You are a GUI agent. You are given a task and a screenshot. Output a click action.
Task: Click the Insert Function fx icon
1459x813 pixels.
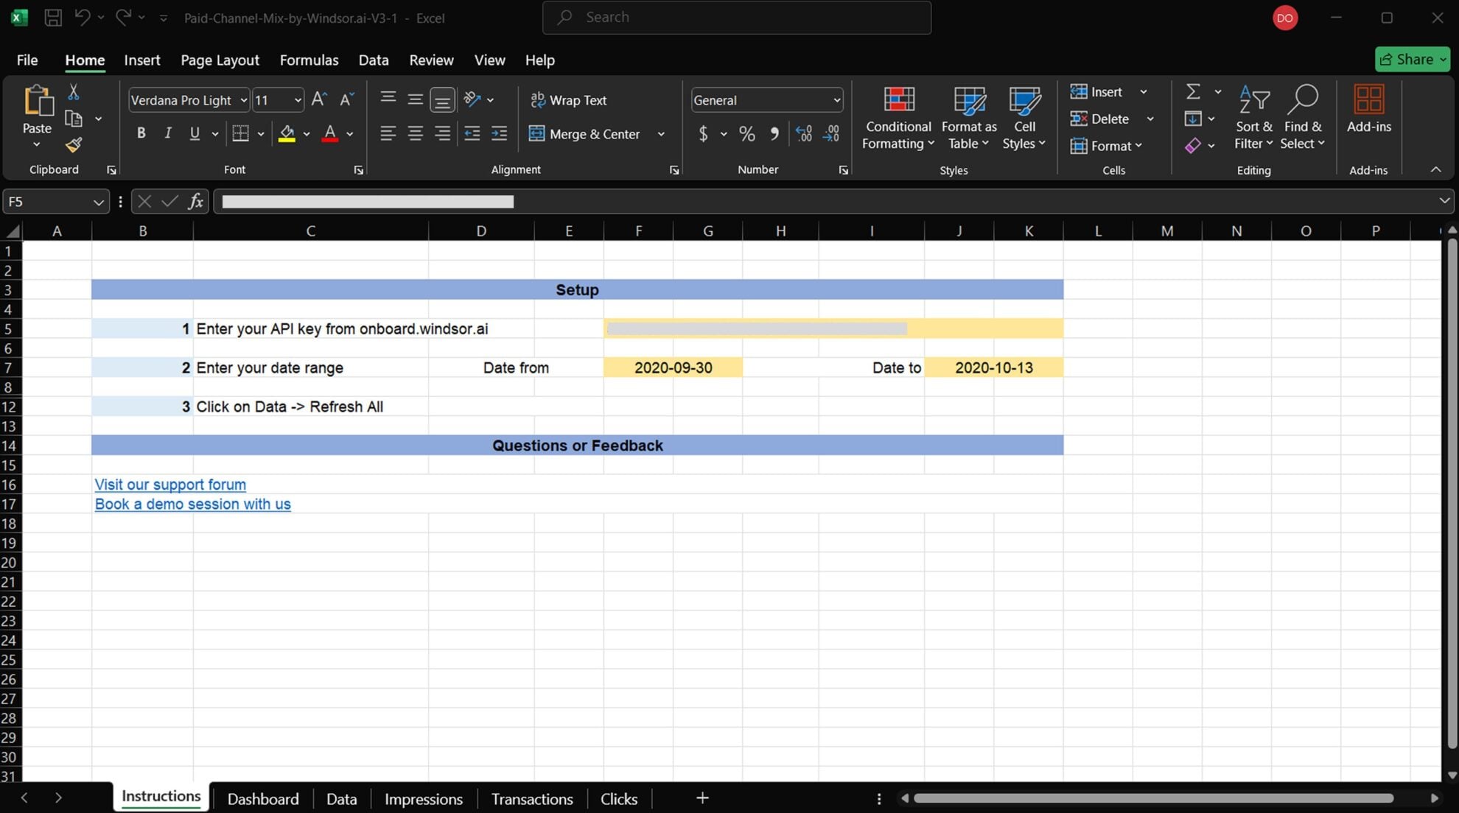click(195, 201)
